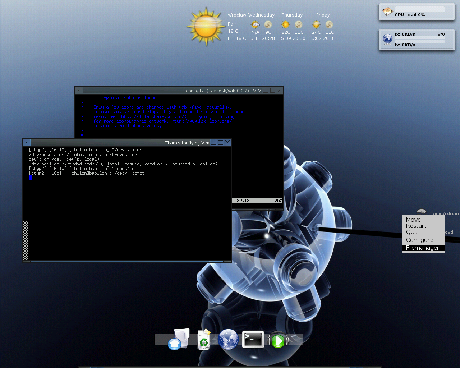Click the CPU Load monitor icon
The height and width of the screenshot is (368, 460).
pyautogui.click(x=387, y=11)
